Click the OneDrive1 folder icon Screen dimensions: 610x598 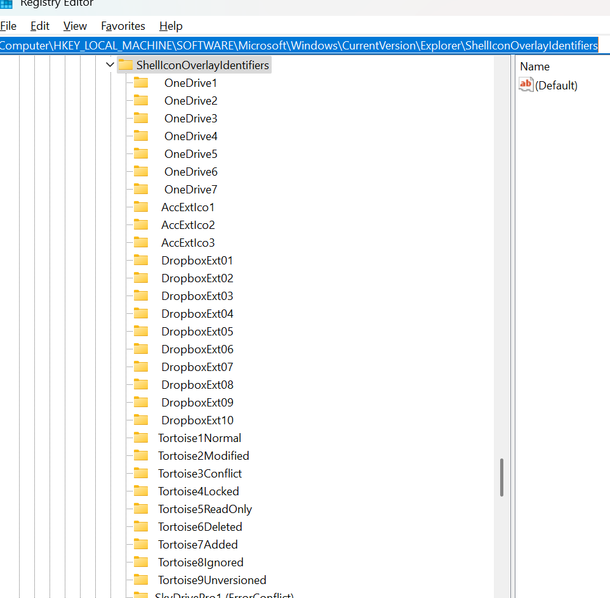(141, 83)
